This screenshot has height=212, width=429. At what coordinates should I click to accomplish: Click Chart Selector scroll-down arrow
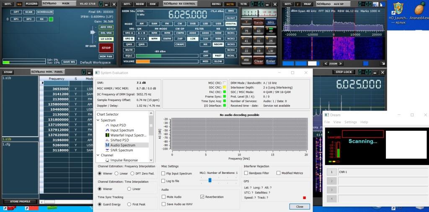[151, 160]
